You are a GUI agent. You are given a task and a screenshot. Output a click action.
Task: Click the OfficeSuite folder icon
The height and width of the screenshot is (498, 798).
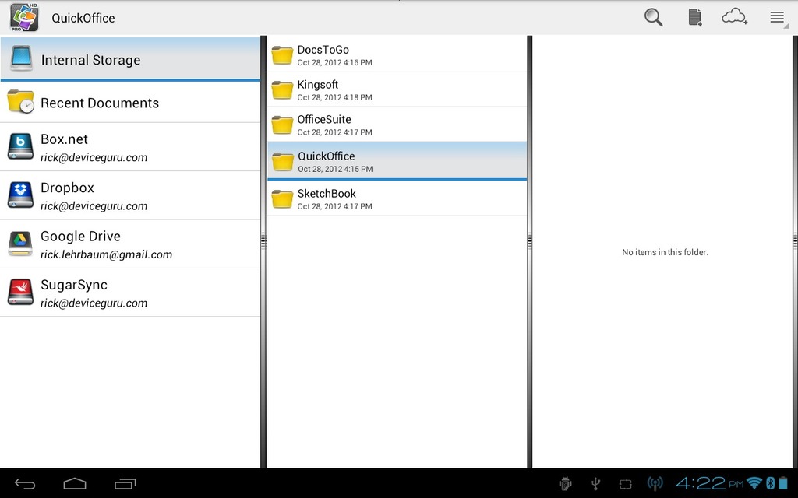click(x=282, y=124)
